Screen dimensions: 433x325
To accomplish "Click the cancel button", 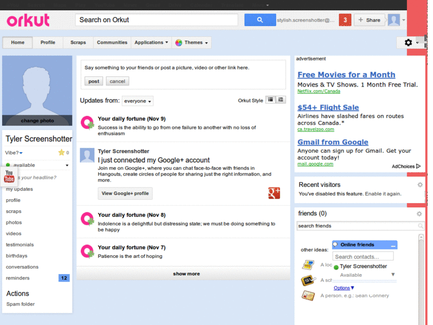I will click(117, 81).
